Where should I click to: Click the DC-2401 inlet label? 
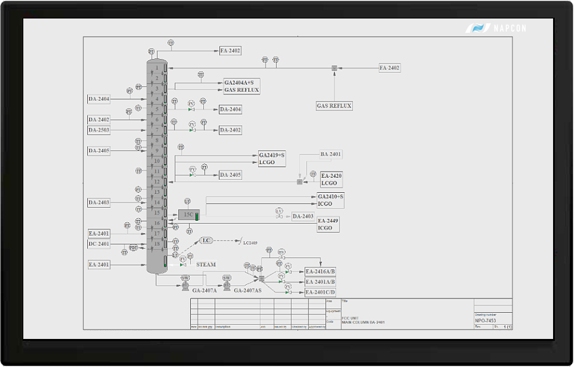[99, 244]
